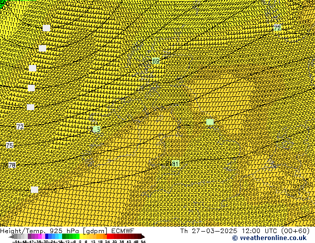The height and width of the screenshot is (243, 315).
Task: Click the dark arrow at legend's right end
Action: 143,237
